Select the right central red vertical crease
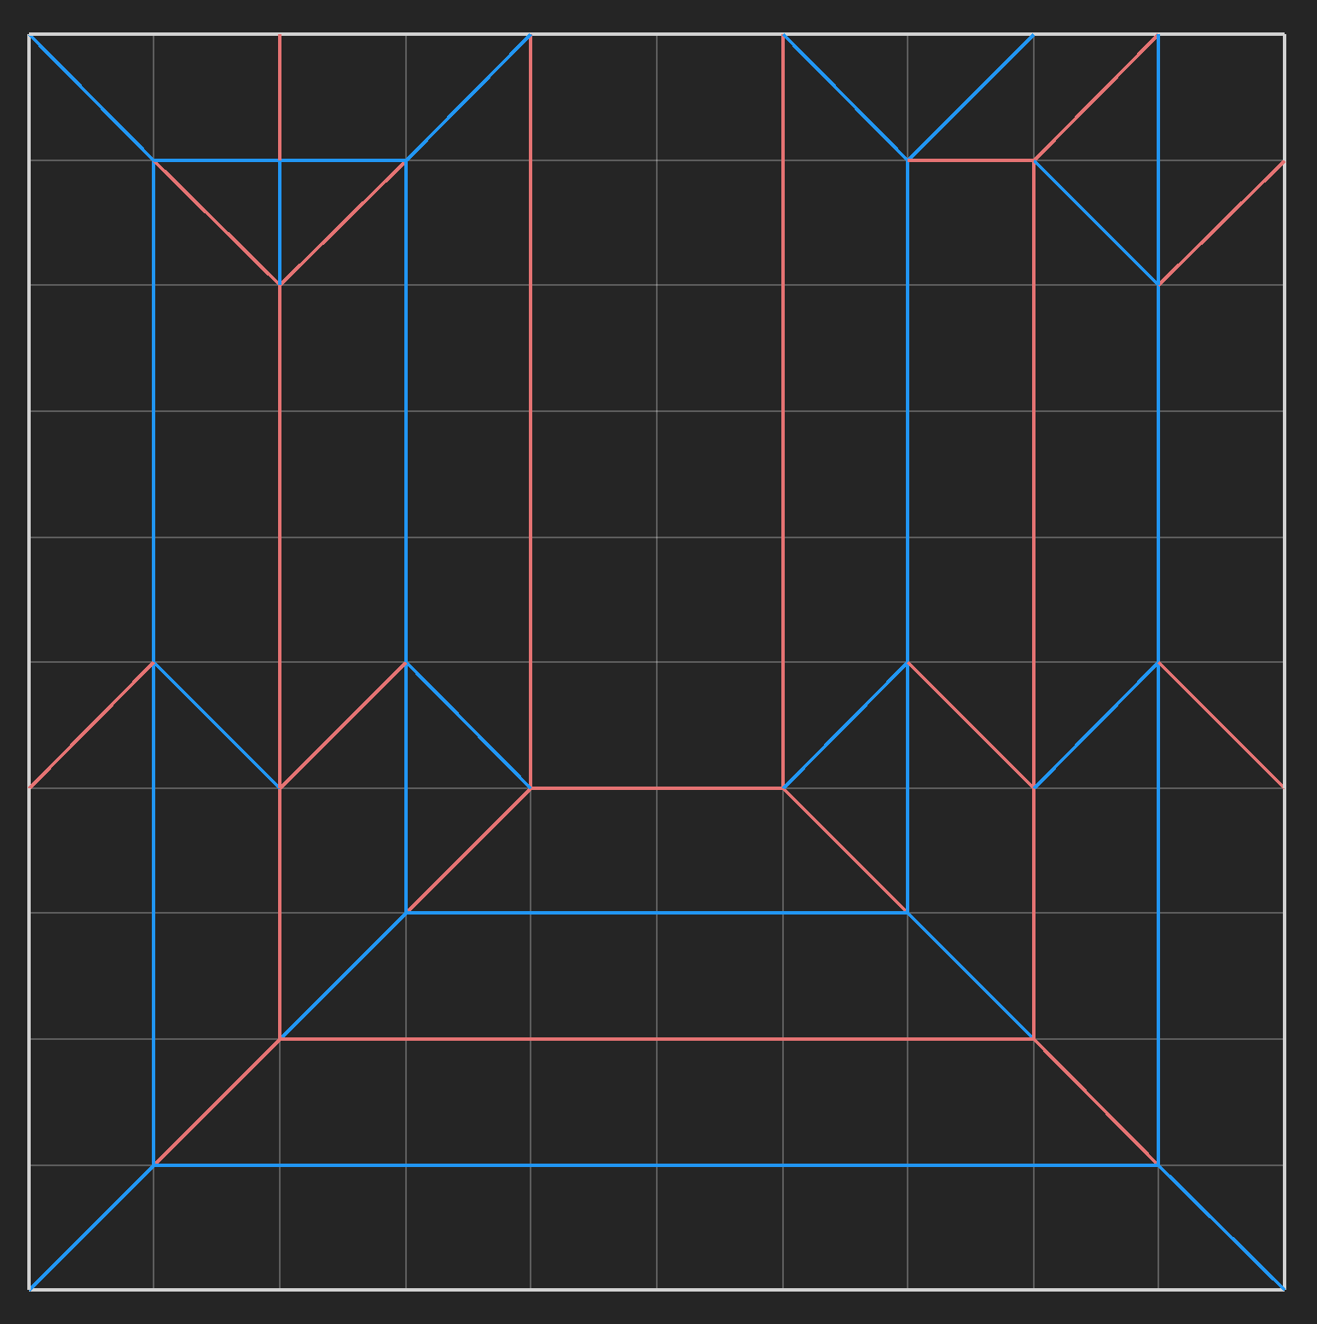Viewport: 1317px width, 1324px height. pyautogui.click(x=782, y=409)
